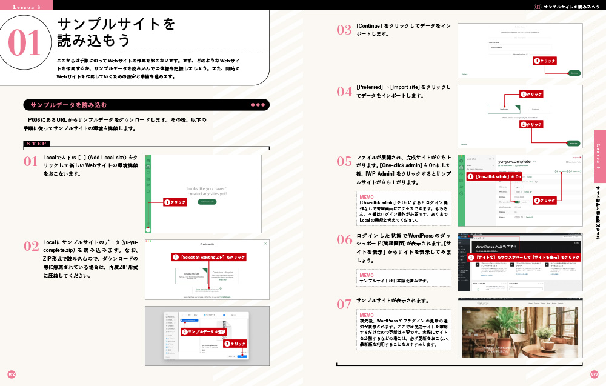The image size is (606, 386).
Task: Expand 'Advanced options' in step 03
Action: pos(520,54)
